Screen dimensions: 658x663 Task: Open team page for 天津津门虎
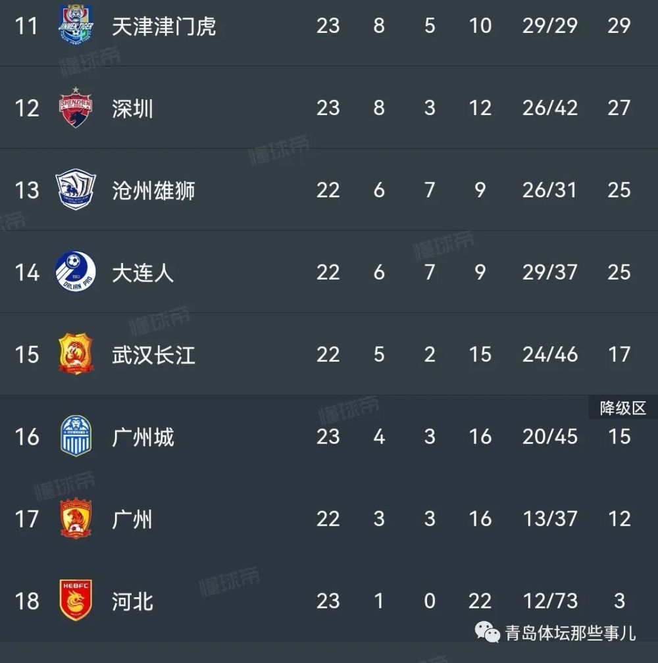pos(164,26)
